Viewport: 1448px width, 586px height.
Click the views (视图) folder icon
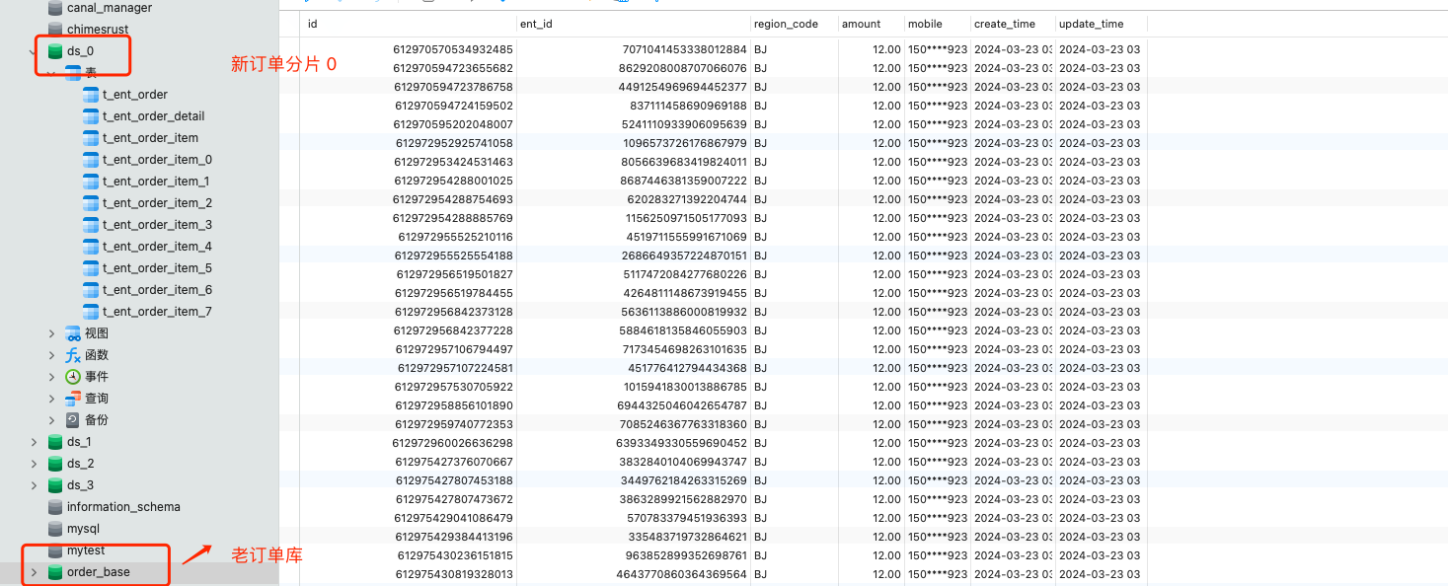point(73,333)
